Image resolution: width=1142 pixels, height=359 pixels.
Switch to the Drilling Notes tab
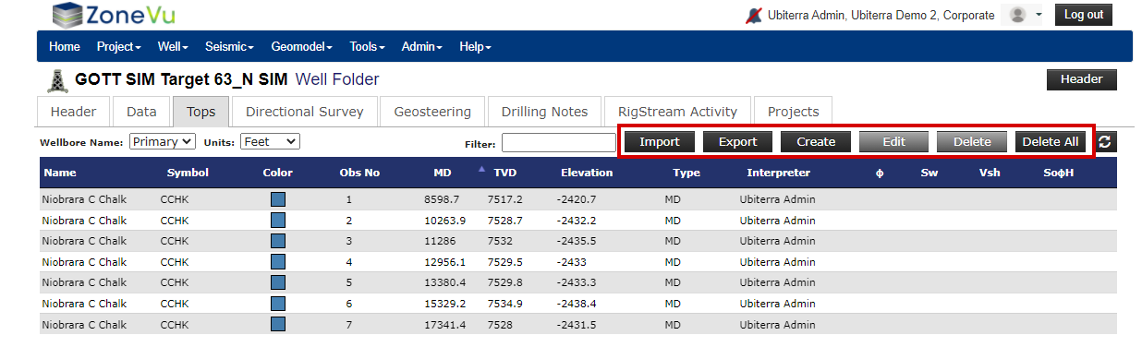544,112
